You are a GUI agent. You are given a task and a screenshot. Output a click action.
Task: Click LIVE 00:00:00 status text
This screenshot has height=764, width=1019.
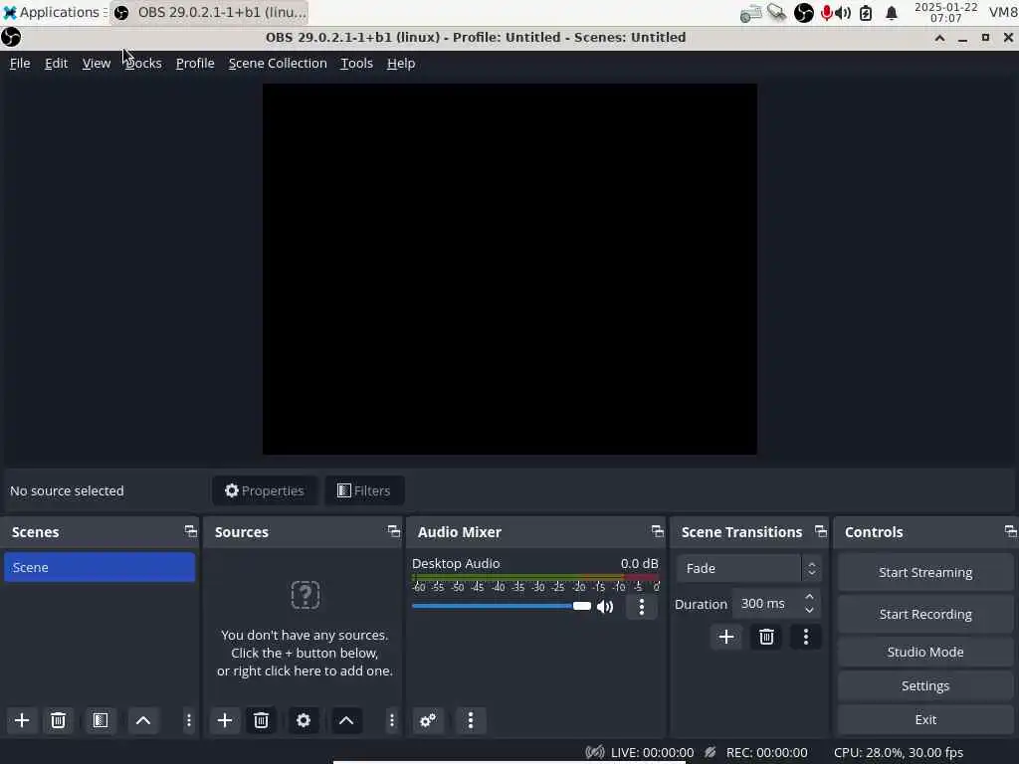(x=652, y=752)
